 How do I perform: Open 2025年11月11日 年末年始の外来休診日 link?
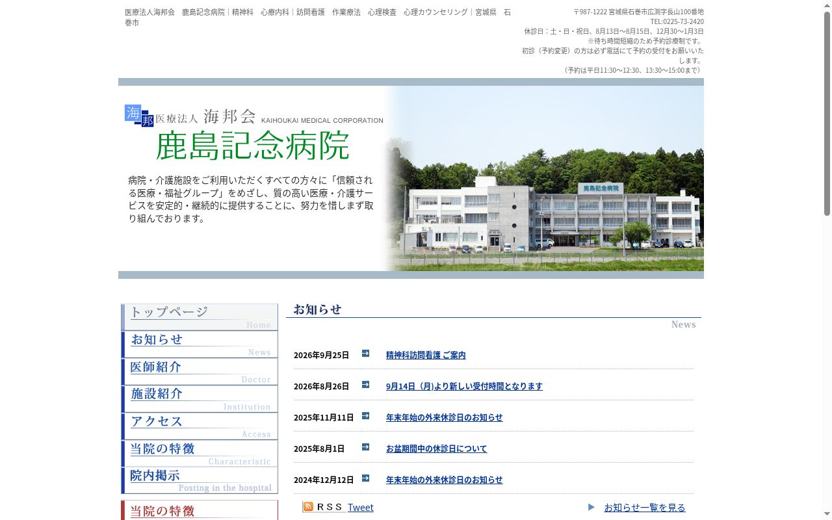pyautogui.click(x=444, y=417)
